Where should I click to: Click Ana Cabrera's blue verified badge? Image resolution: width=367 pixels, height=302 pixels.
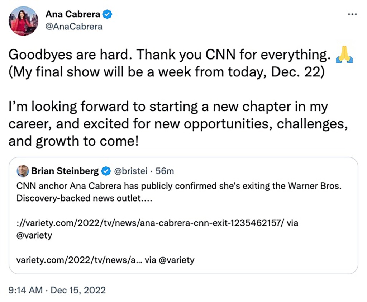coord(108,14)
